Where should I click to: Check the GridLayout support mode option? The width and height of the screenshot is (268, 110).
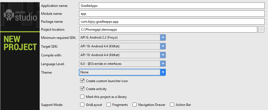pyautogui.click(x=82, y=105)
